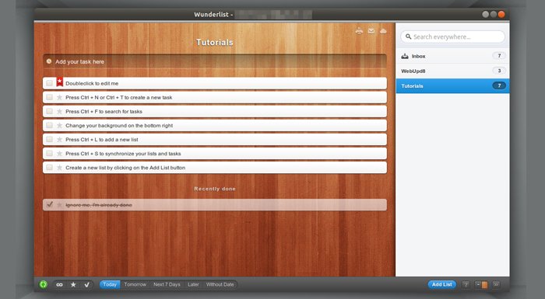Viewport: 545px width, 299px height.
Task: Click the Add List button
Action: tap(442, 284)
